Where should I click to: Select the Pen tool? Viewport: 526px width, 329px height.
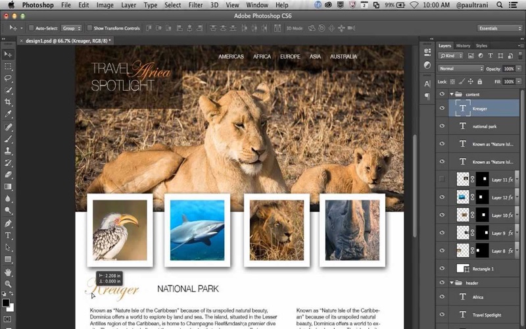click(8, 223)
